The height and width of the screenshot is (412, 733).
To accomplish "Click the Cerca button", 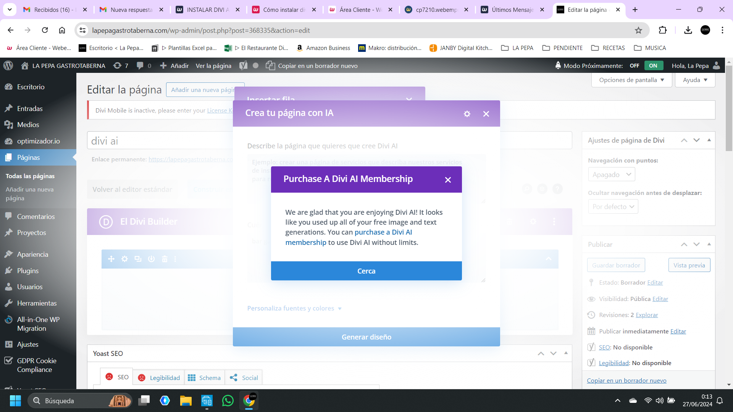I will [x=366, y=271].
